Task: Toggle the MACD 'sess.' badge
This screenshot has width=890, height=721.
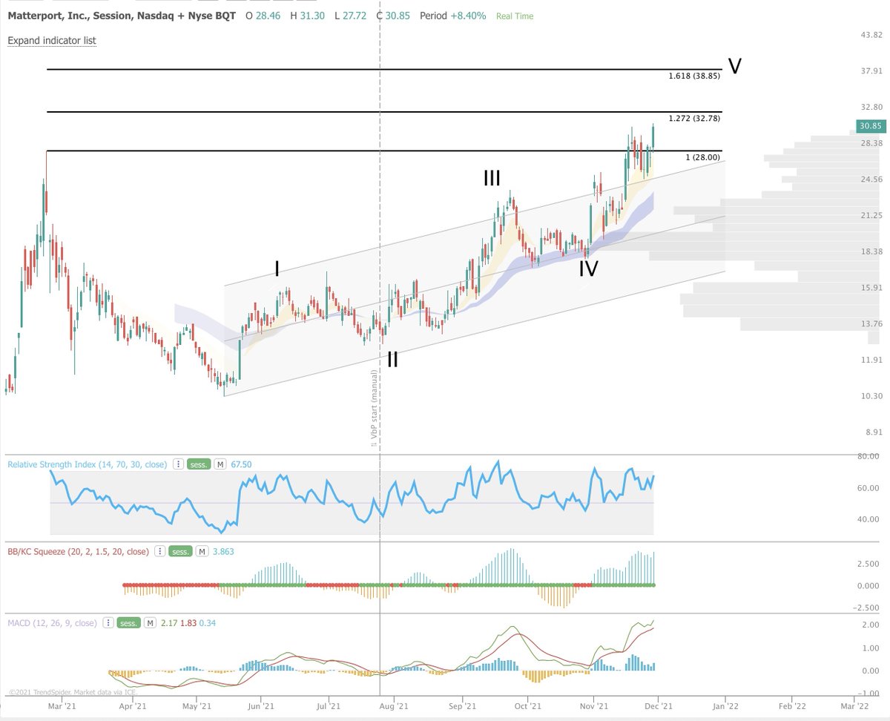Action: [129, 623]
